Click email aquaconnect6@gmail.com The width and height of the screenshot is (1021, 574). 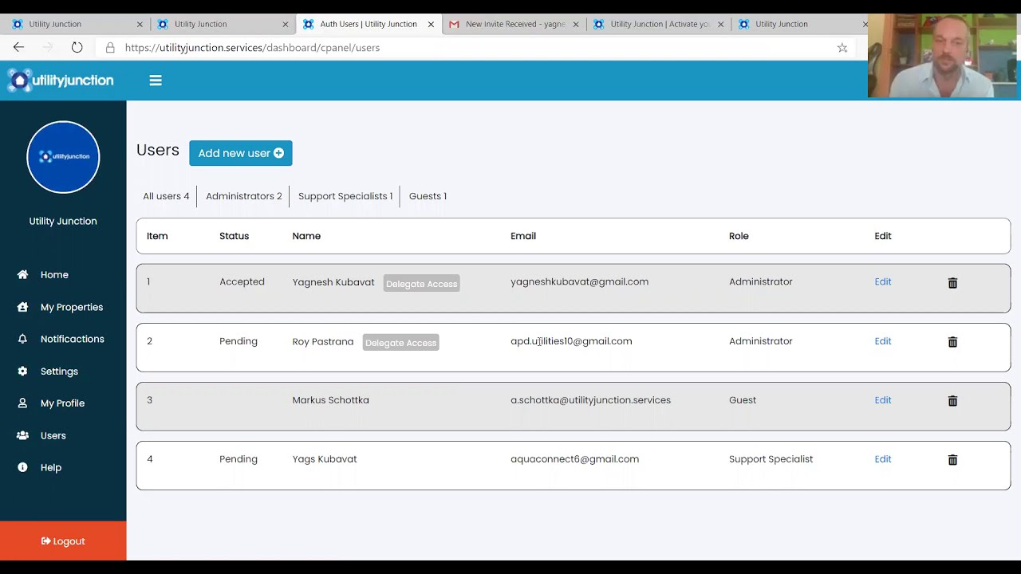[x=574, y=459]
